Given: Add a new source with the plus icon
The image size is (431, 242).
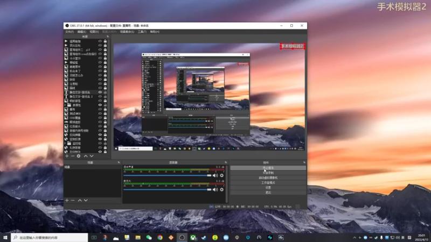Looking at the screenshot, I should tap(67, 156).
